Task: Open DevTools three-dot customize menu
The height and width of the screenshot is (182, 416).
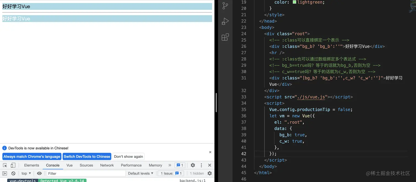Action: coord(201,165)
